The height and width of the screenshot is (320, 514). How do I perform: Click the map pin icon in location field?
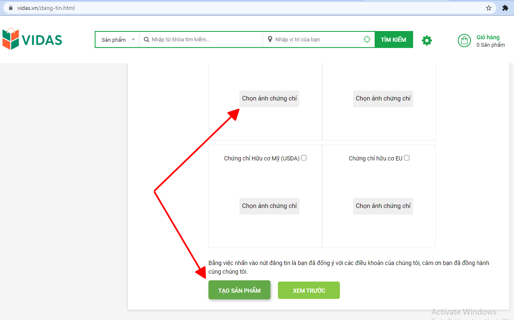[270, 40]
